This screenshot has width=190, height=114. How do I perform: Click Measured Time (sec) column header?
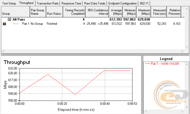(159, 12)
